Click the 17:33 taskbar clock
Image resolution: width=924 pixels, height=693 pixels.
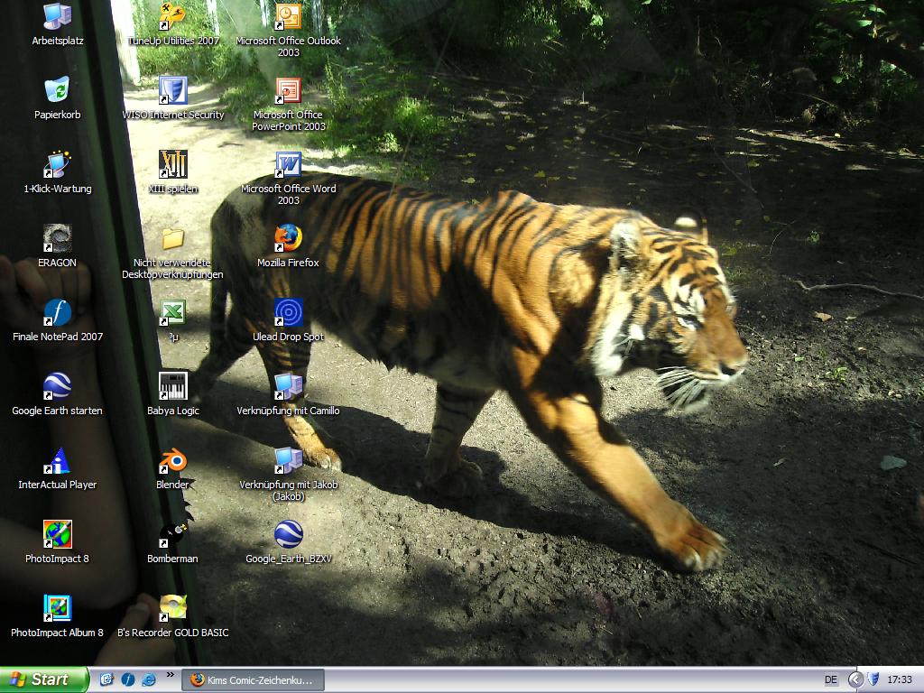[899, 679]
